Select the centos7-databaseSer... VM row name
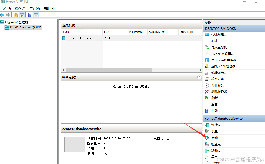The image size is (265, 164). (x=83, y=38)
